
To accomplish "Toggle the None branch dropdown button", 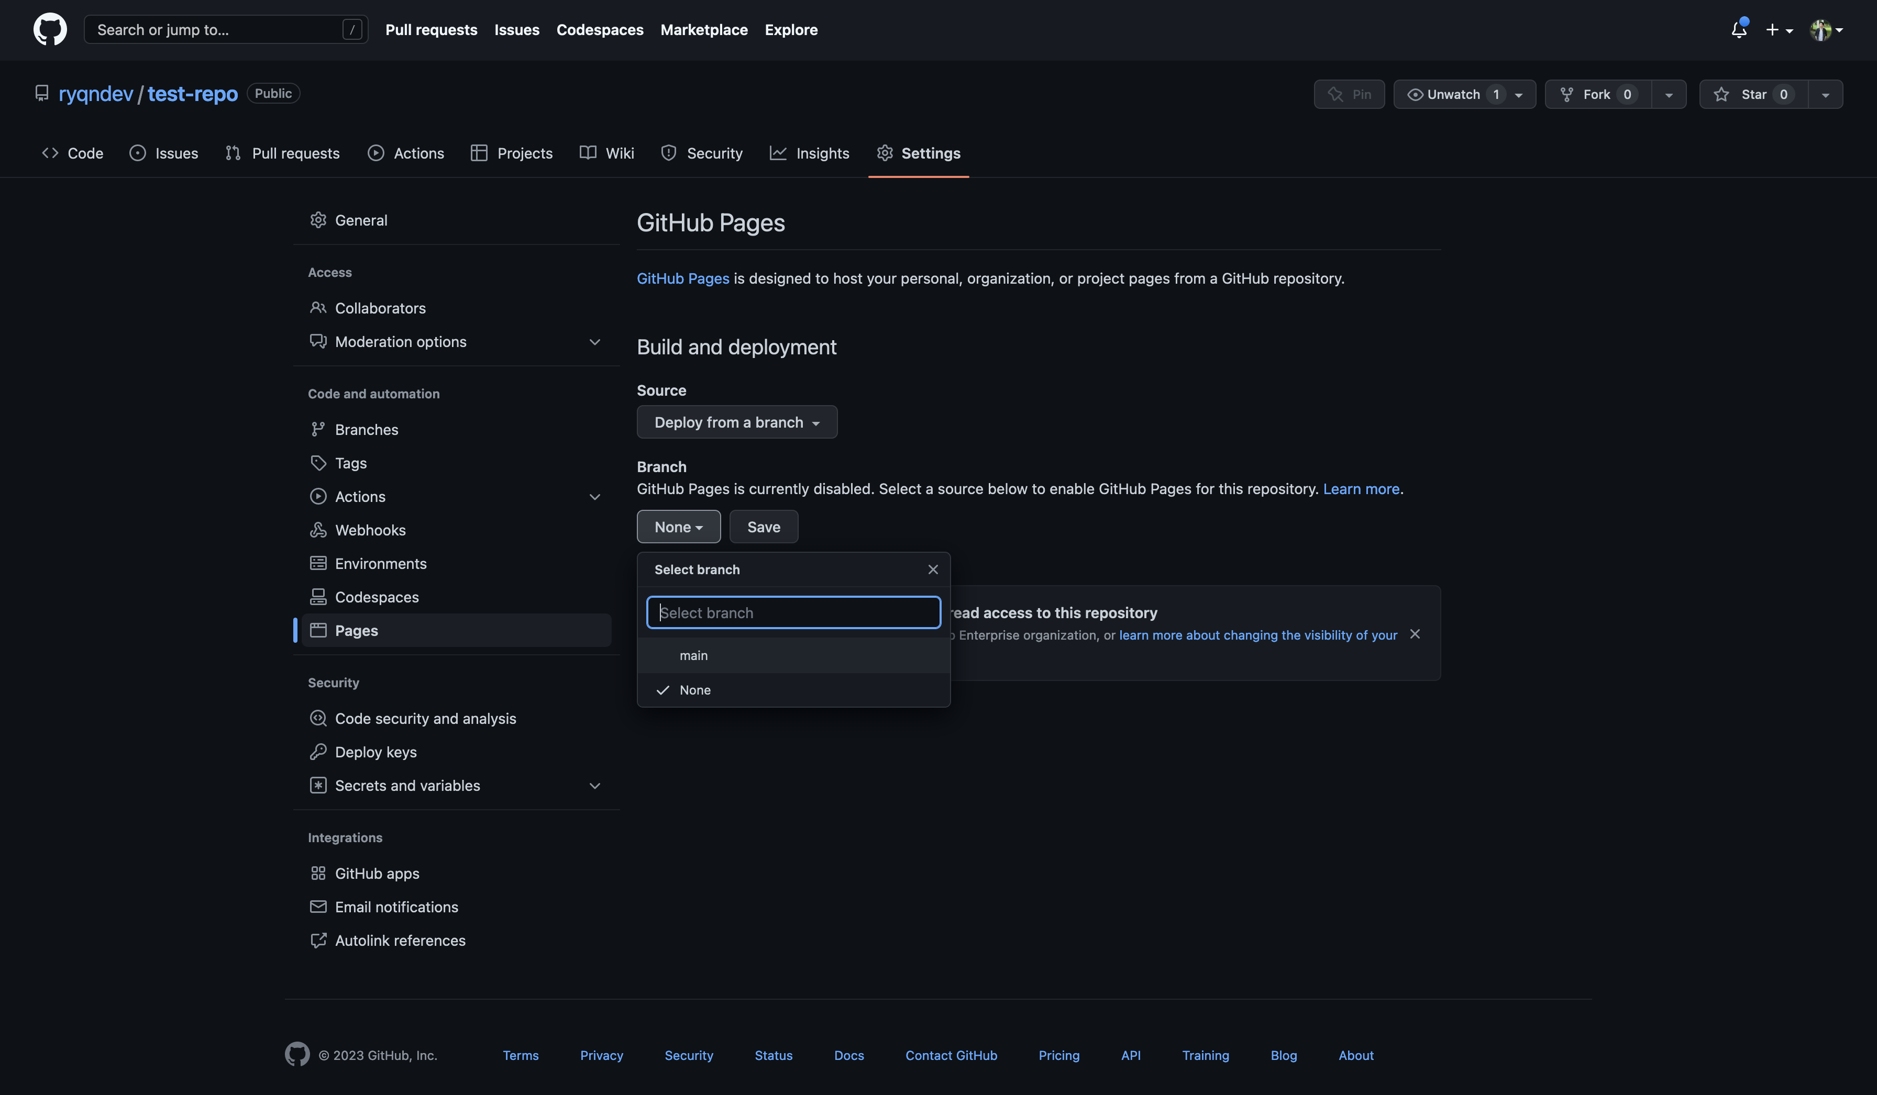I will pos(679,527).
